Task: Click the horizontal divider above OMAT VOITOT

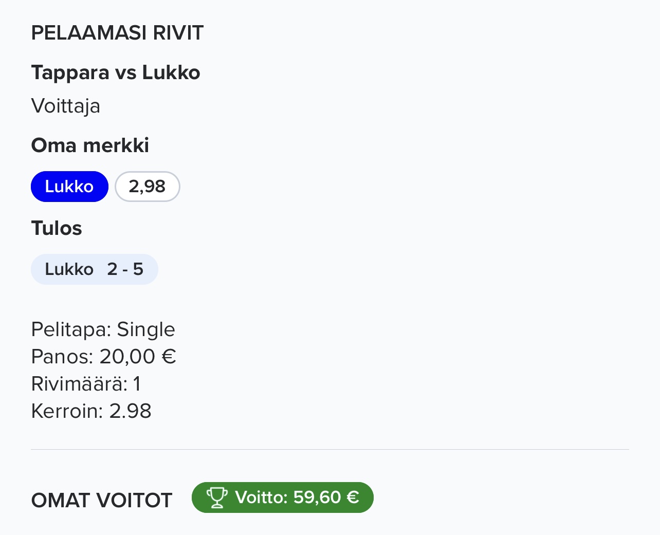Action: tap(330, 450)
